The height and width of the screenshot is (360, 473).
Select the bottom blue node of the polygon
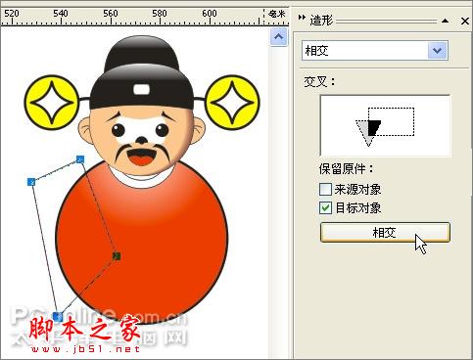pos(58,316)
